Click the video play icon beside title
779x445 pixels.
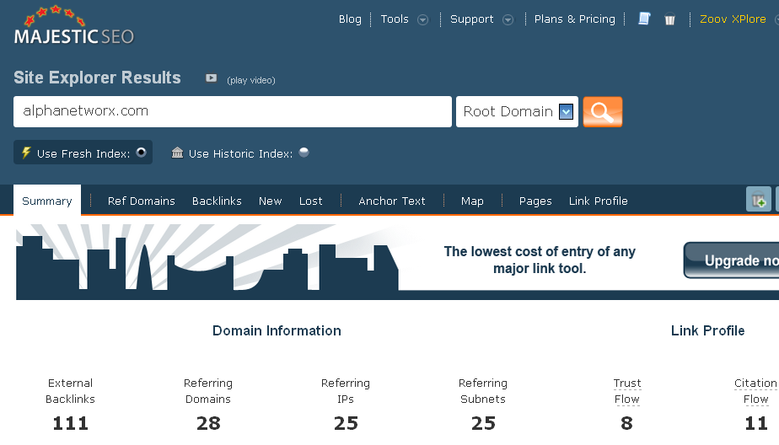(x=212, y=78)
